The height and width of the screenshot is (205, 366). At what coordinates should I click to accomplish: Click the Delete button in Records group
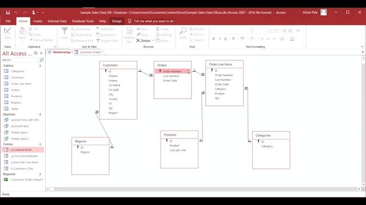pos(144,40)
